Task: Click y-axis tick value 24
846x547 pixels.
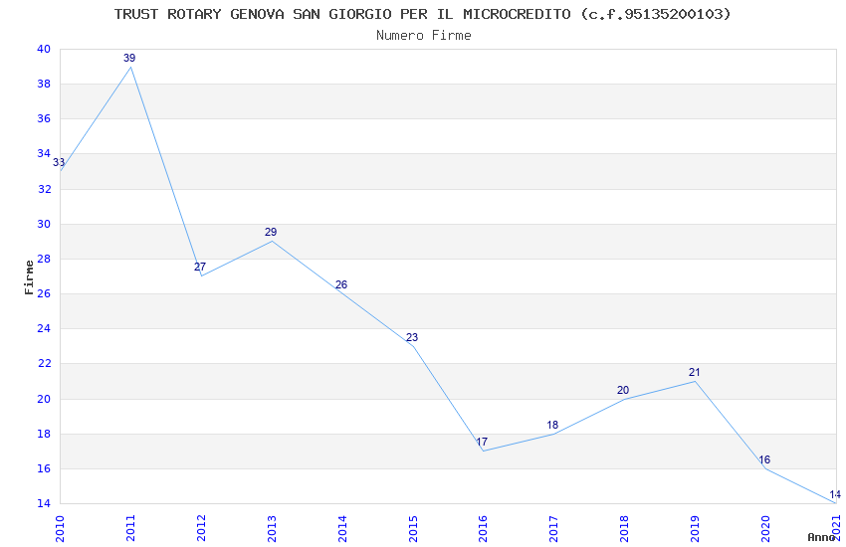Action: click(x=44, y=328)
